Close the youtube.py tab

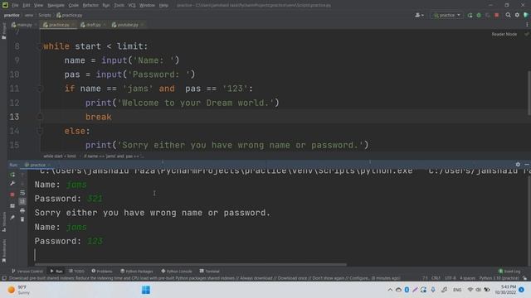142,25
